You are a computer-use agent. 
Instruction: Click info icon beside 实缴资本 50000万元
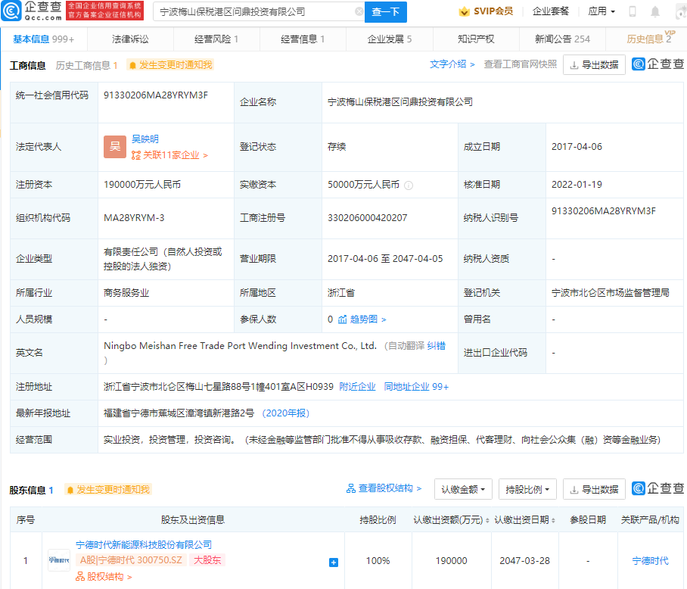pos(409,185)
